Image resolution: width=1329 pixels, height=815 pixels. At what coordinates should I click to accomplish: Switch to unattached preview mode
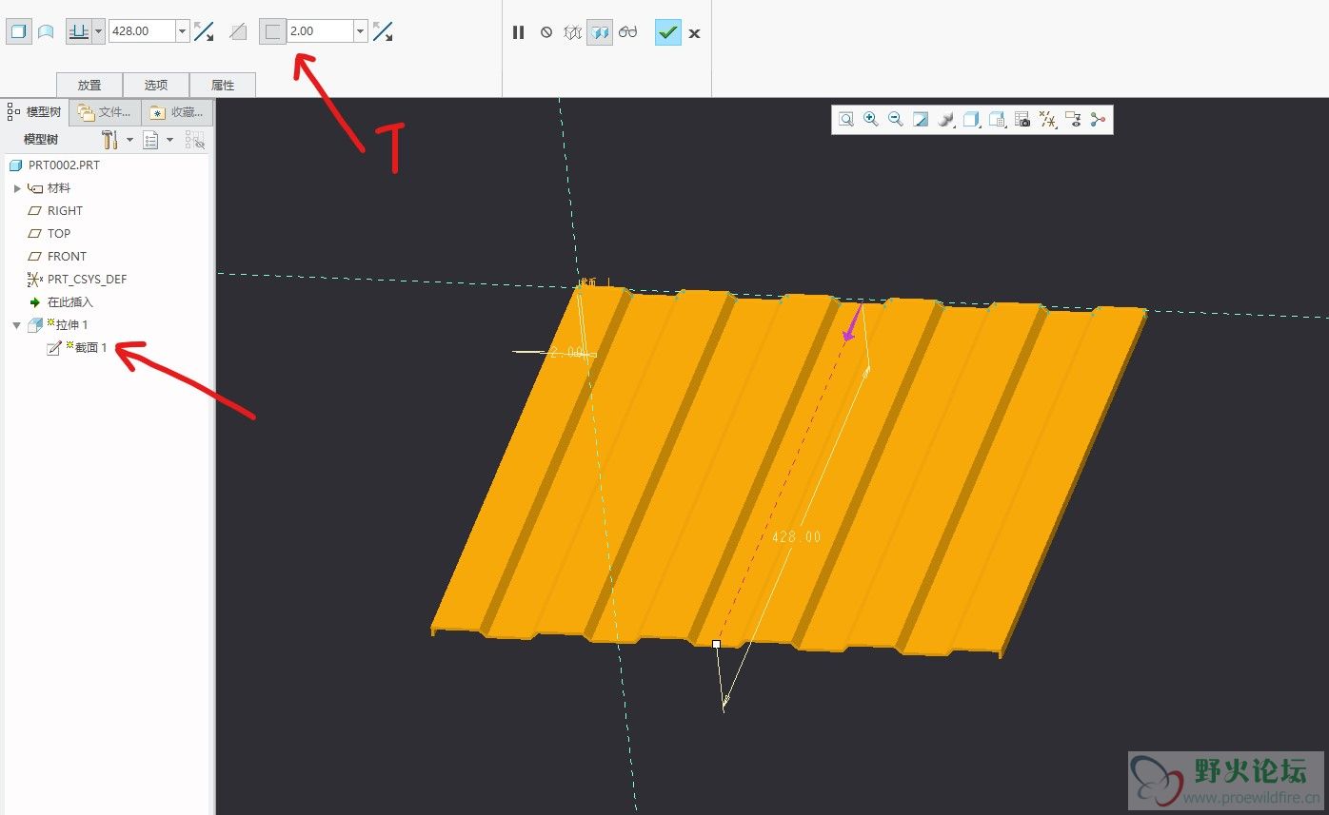[572, 32]
